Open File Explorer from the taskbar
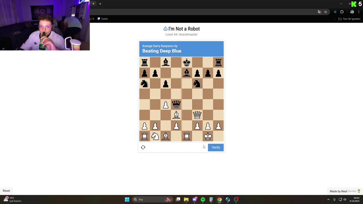The width and height of the screenshot is (363, 204). 186,199
